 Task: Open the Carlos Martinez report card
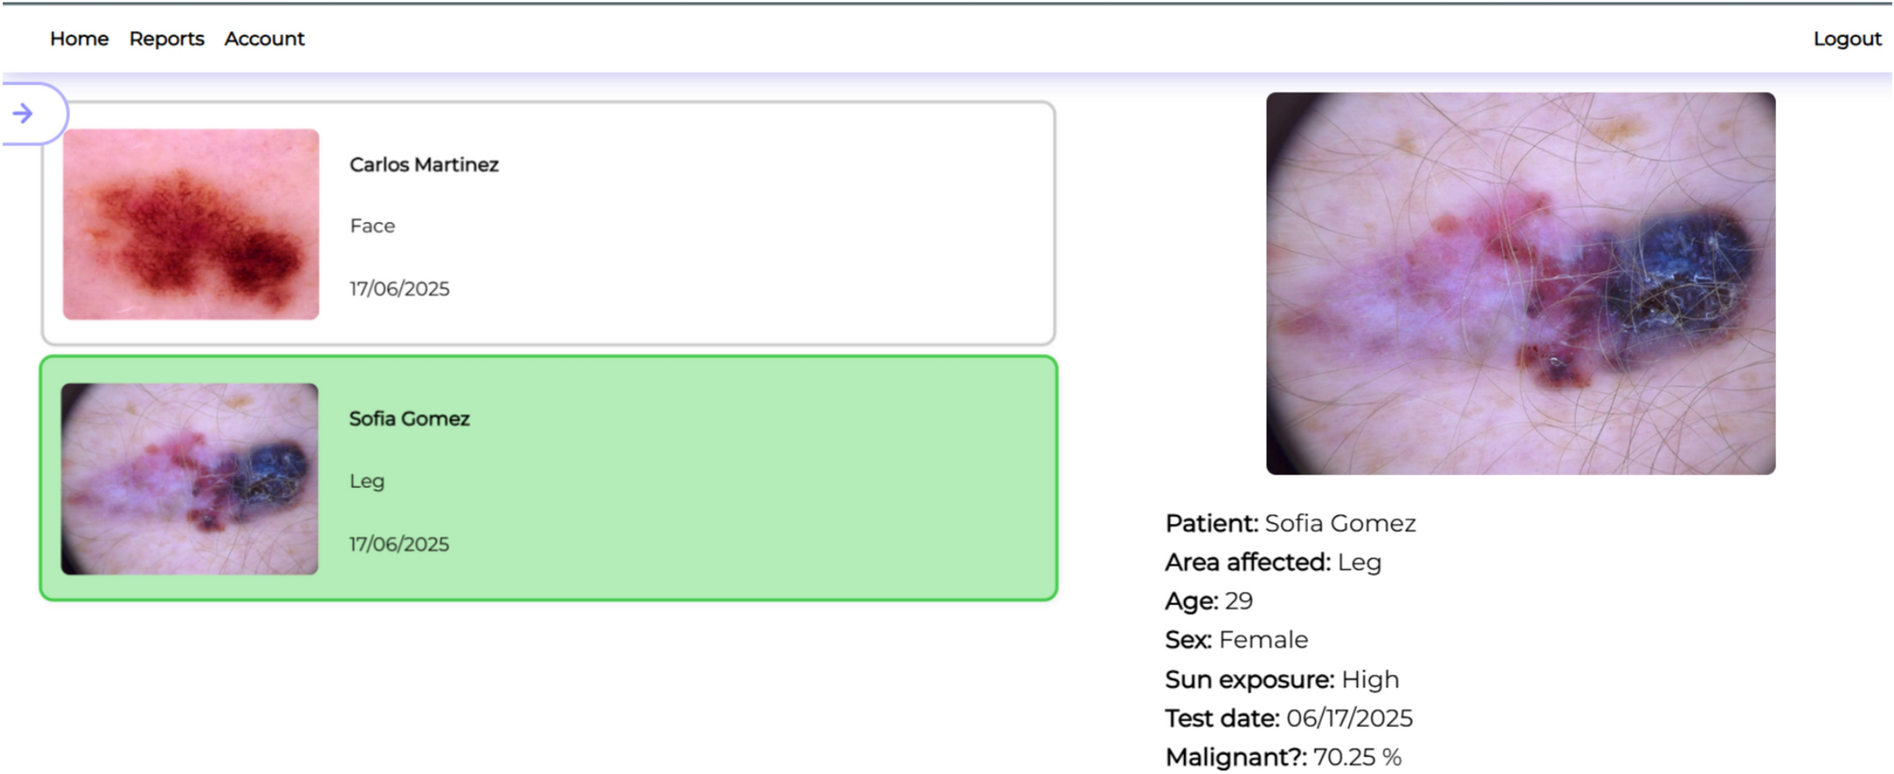(755, 224)
